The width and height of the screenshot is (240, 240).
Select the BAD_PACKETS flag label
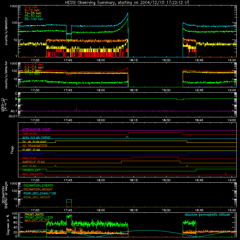click(33, 174)
